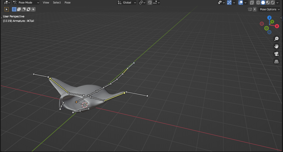This screenshot has height=152, width=283.
Task: Open the View menu
Action: click(x=46, y=3)
